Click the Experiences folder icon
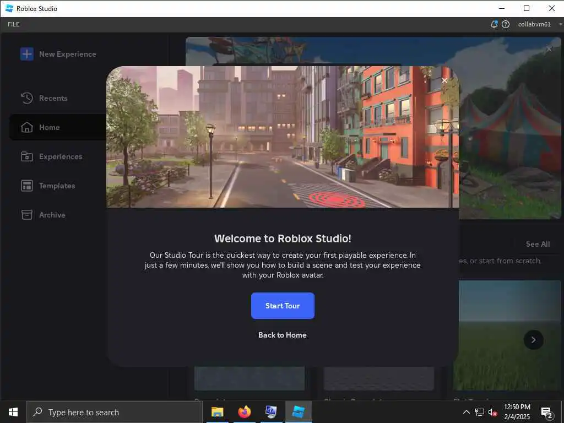The image size is (564, 423). 27,156
